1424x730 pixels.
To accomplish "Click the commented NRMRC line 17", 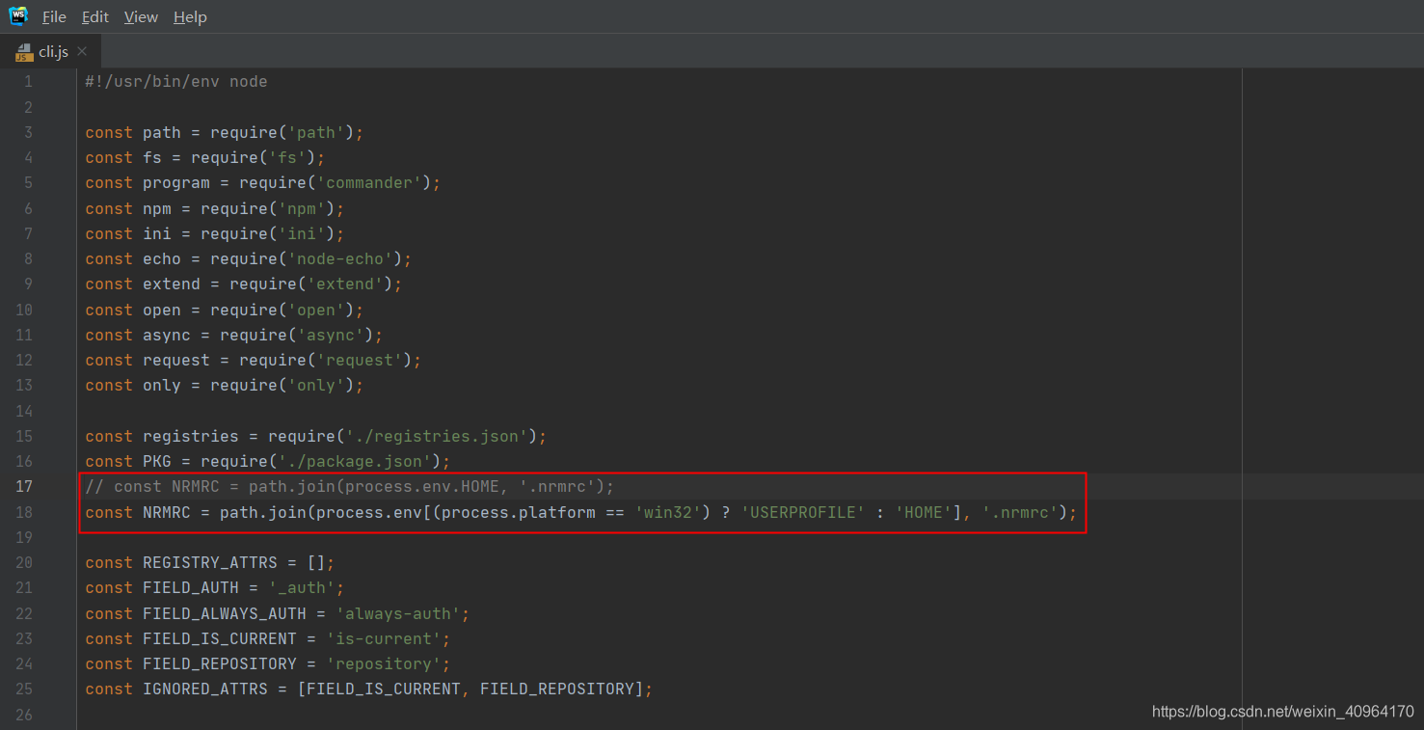I will (x=349, y=487).
